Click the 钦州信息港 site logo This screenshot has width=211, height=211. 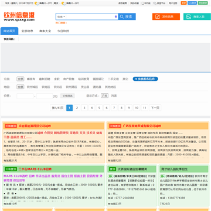coord(19,17)
